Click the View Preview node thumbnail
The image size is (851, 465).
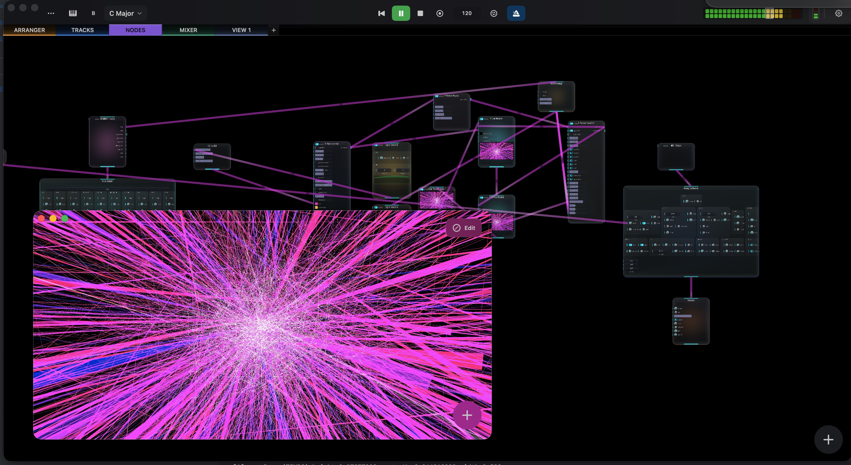tap(436, 200)
